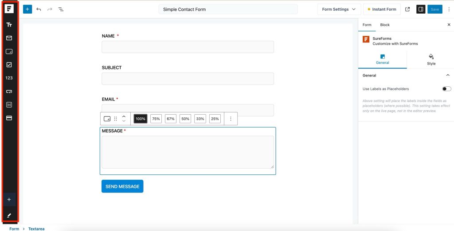Add a Textarea field from sidebar

click(x=9, y=51)
